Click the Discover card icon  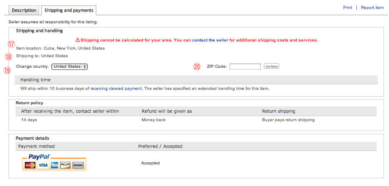pos(65,165)
